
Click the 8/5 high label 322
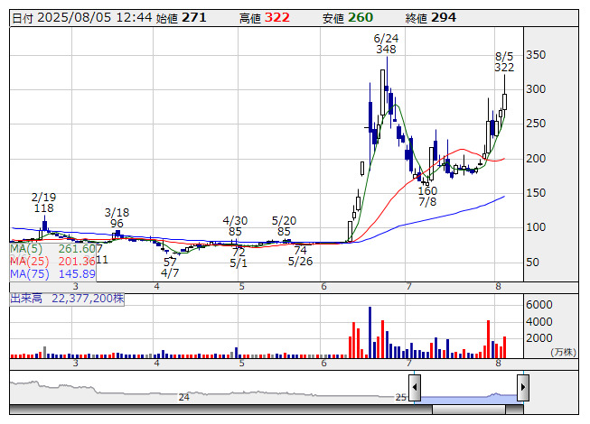point(504,68)
